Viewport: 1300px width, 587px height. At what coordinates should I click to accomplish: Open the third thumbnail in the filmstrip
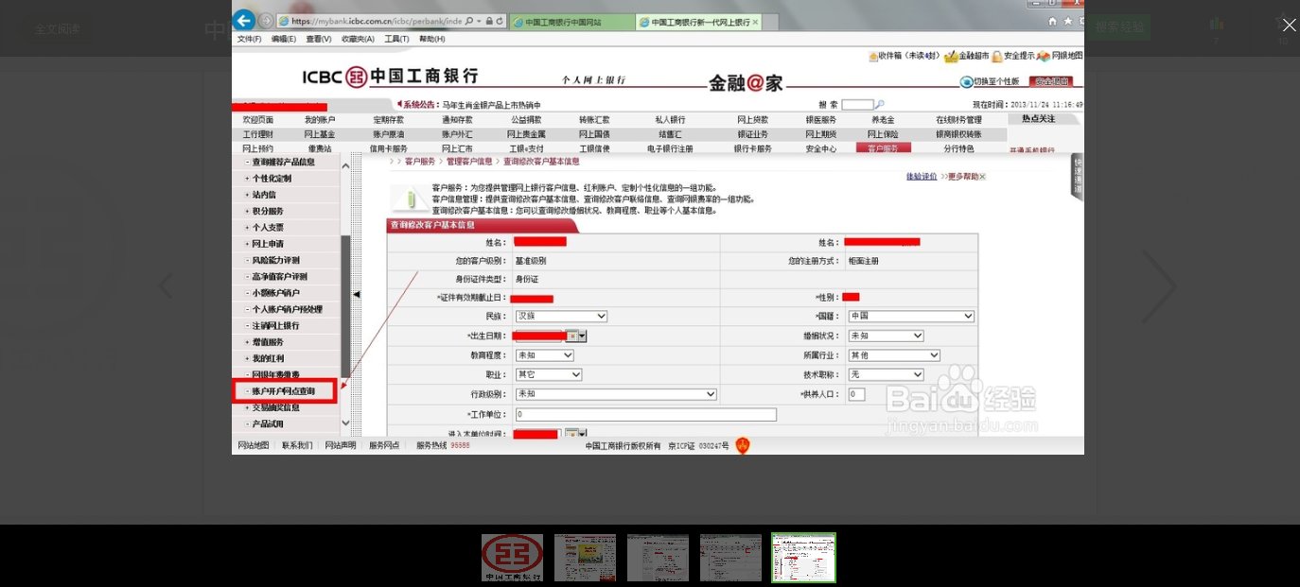(x=658, y=558)
